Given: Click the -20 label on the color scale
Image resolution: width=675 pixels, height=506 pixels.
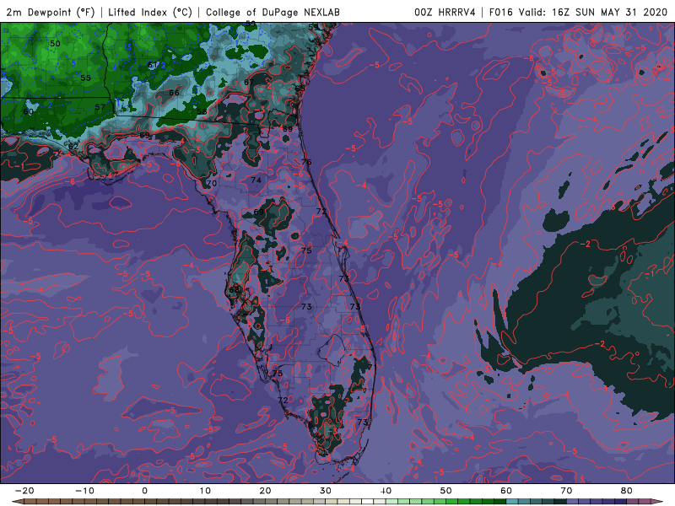Looking at the screenshot, I should coord(24,491).
